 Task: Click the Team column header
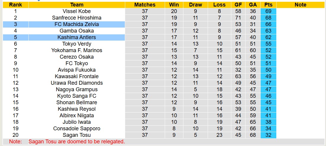point(77,5)
